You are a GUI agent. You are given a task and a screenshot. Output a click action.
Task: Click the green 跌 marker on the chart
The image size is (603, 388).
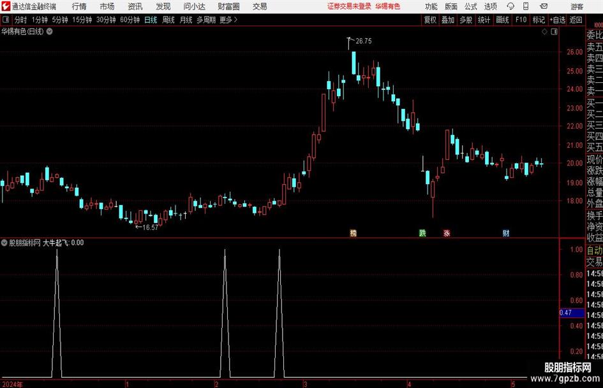pyautogui.click(x=422, y=233)
